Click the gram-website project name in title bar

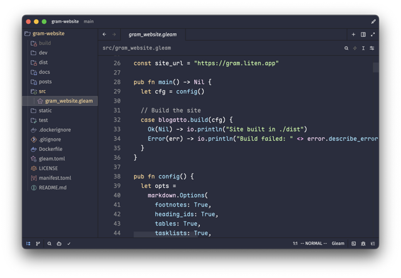[x=65, y=21]
